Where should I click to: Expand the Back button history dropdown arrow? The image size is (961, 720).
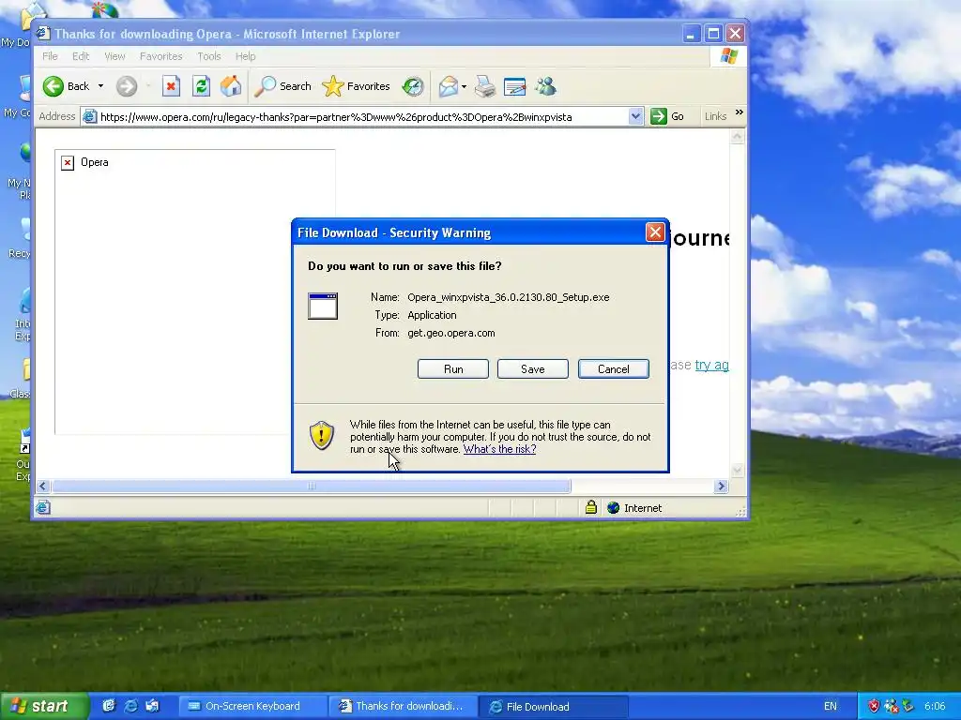[x=100, y=86]
